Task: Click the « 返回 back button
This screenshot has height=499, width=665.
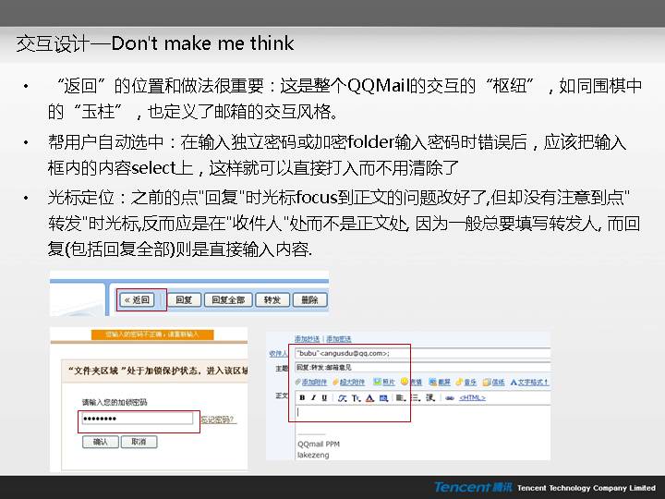Action: (x=137, y=299)
